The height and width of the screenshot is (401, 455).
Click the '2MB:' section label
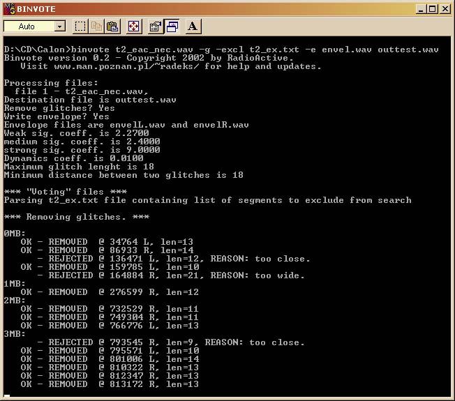pyautogui.click(x=15, y=301)
